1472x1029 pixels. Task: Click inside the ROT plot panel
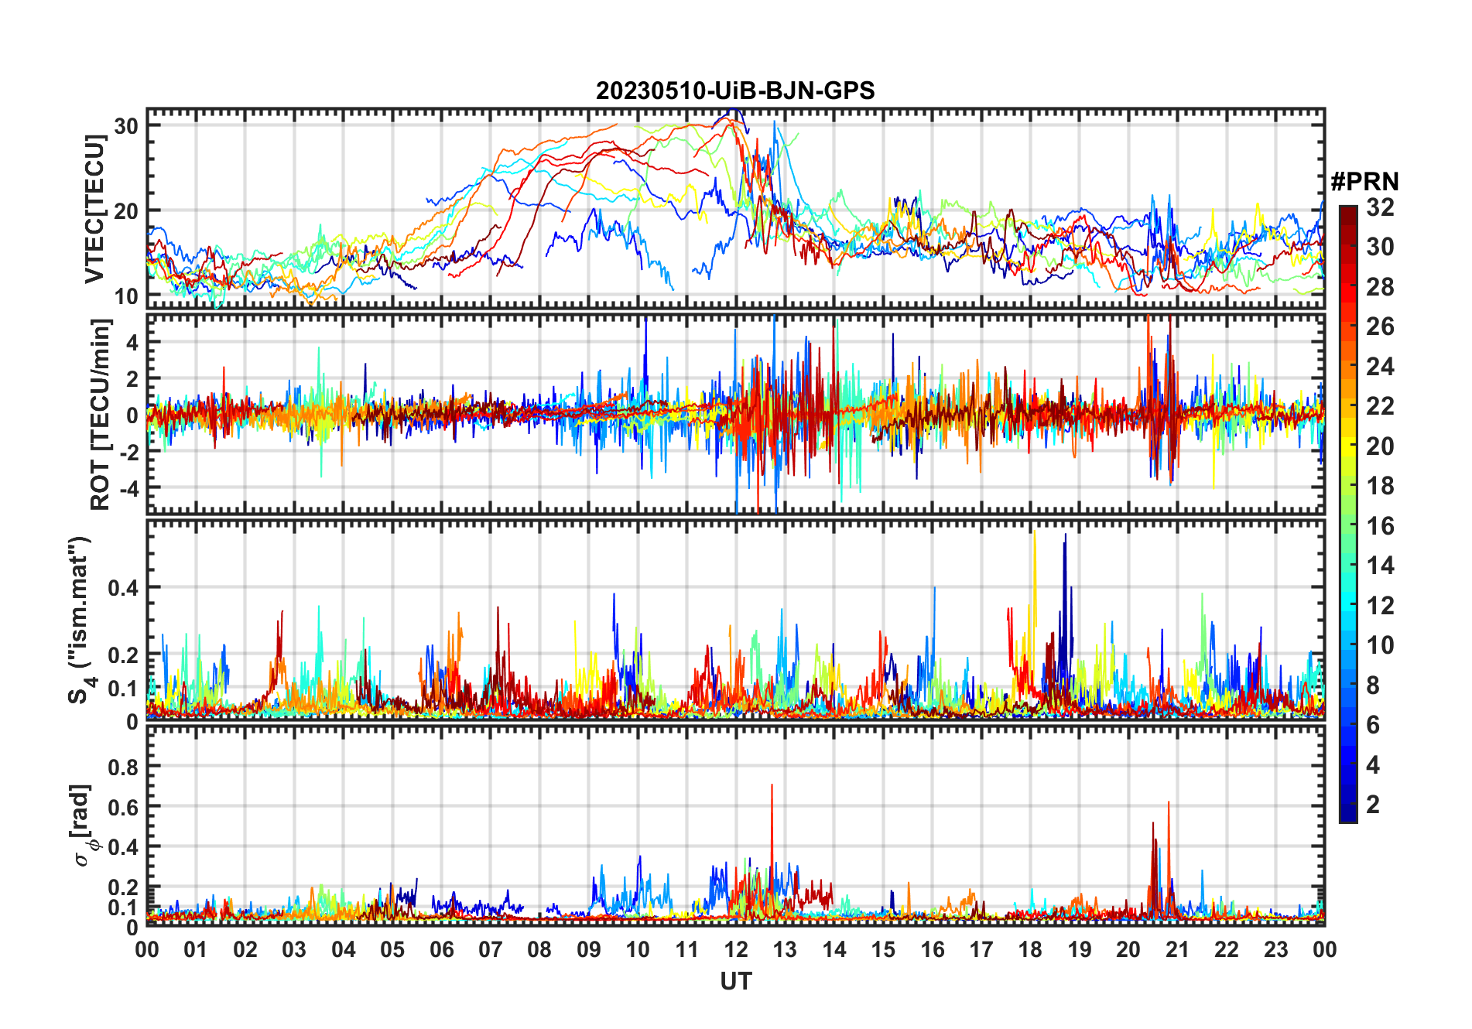tap(736, 413)
